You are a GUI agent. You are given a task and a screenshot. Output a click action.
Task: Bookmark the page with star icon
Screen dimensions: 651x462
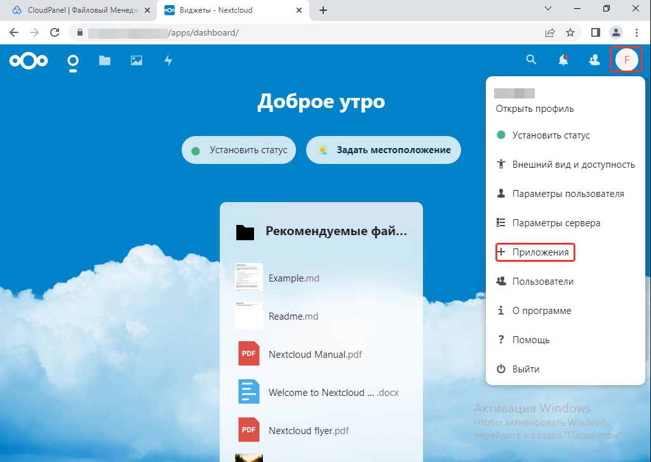(x=570, y=32)
